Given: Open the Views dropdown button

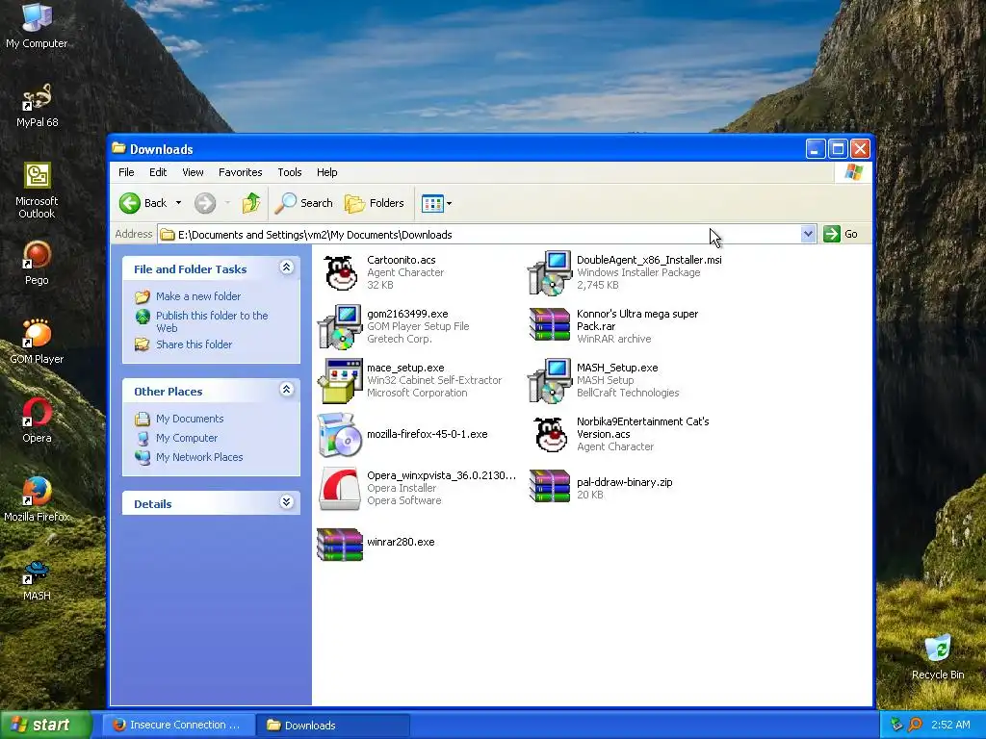Looking at the screenshot, I should pyautogui.click(x=436, y=203).
